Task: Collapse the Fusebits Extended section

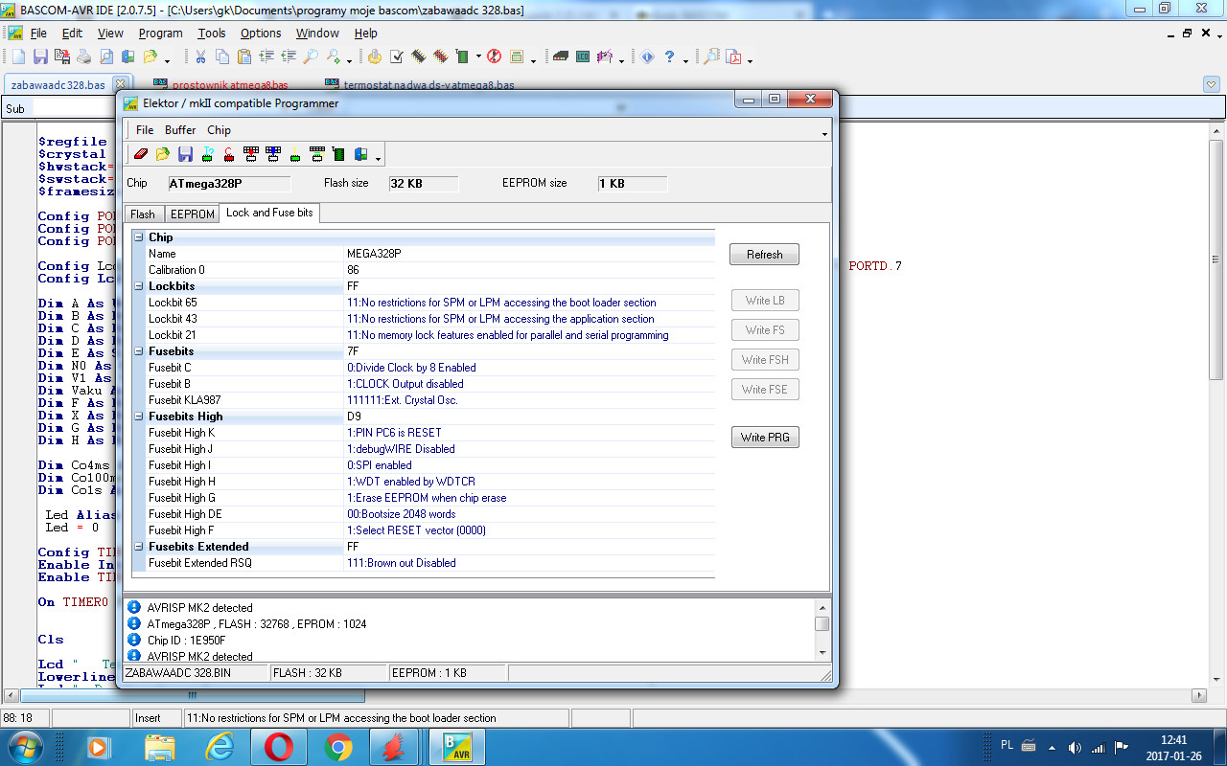Action: pyautogui.click(x=138, y=546)
